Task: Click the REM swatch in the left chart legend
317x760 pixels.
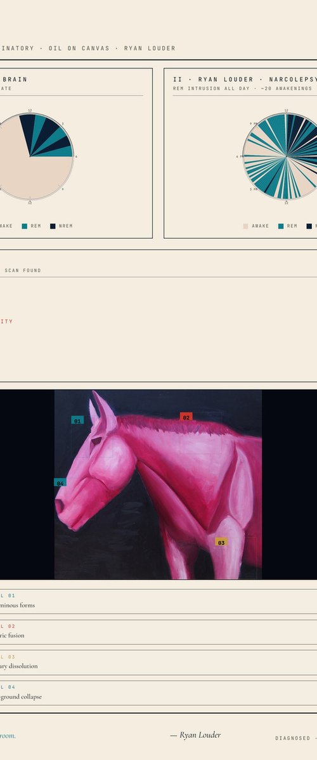Action: coord(25,225)
